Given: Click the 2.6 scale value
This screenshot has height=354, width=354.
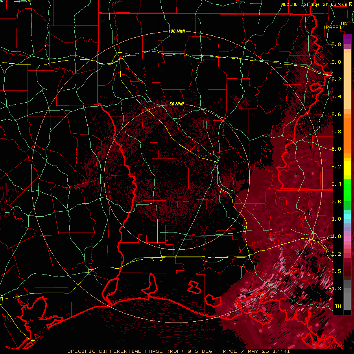Looking at the screenshot, I should pos(336,202).
